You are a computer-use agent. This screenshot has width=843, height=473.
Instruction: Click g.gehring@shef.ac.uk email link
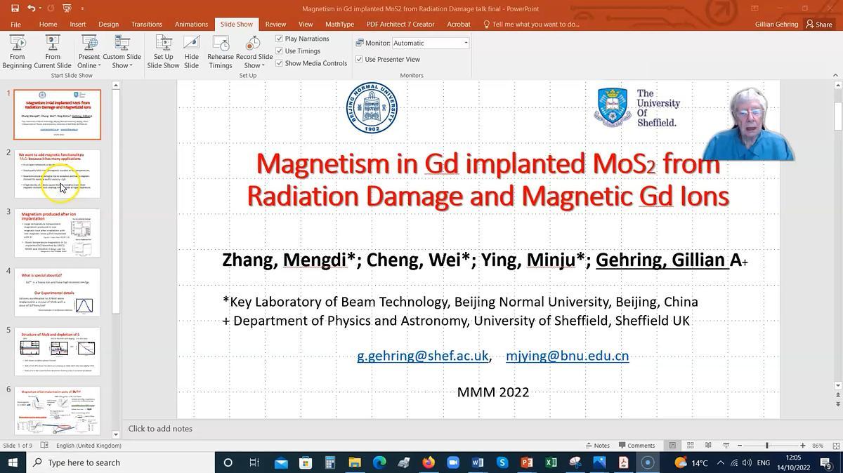[422, 356]
